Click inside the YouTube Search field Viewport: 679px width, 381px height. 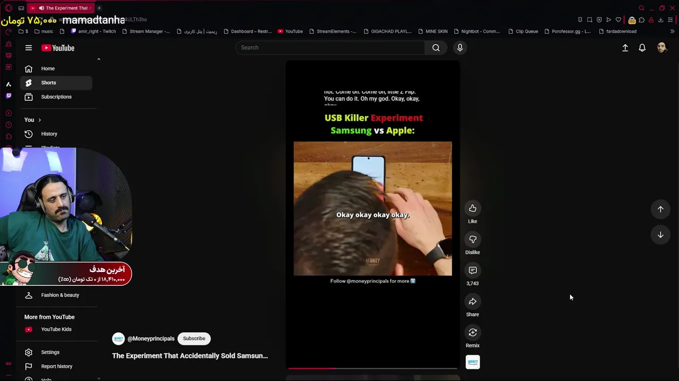(x=330, y=48)
